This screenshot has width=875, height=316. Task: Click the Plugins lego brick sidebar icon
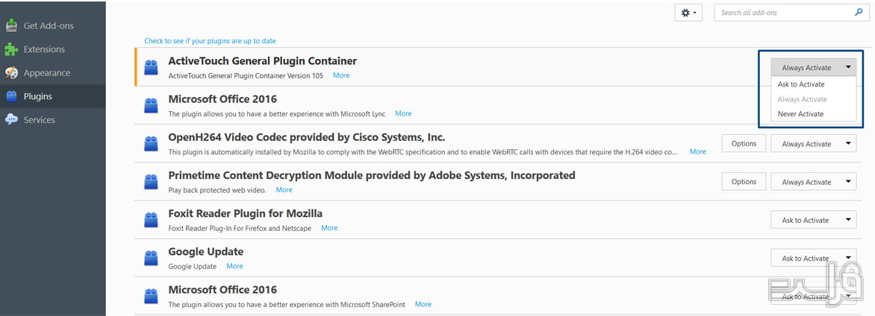[x=11, y=96]
